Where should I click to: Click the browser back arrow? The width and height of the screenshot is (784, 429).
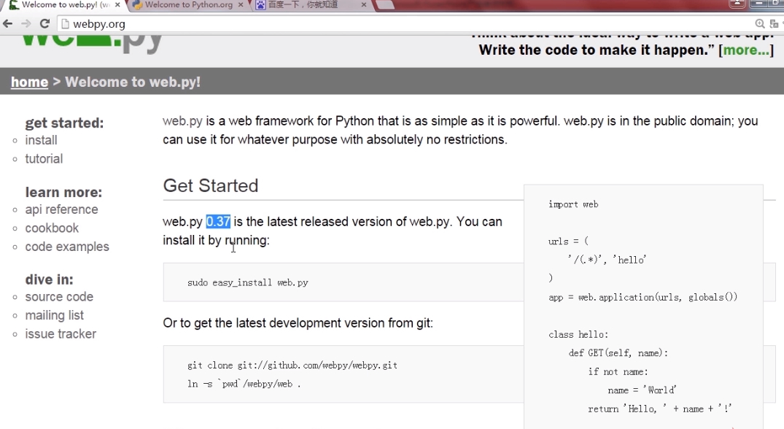[7, 23]
